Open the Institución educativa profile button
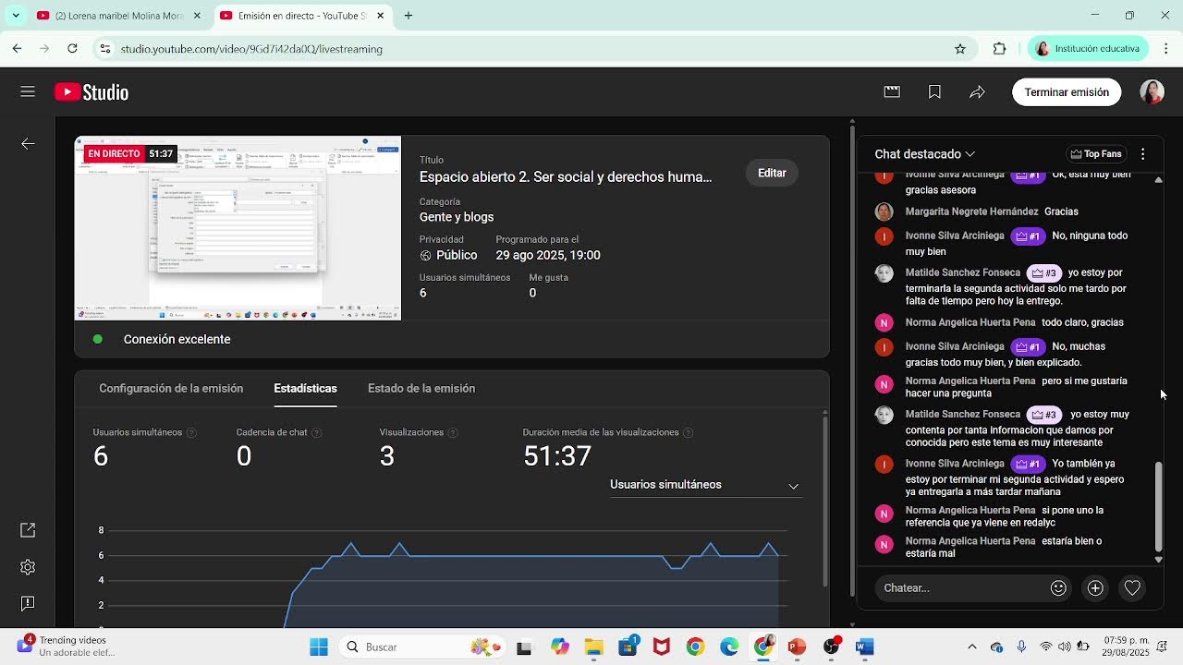The height and width of the screenshot is (665, 1183). [x=1089, y=49]
